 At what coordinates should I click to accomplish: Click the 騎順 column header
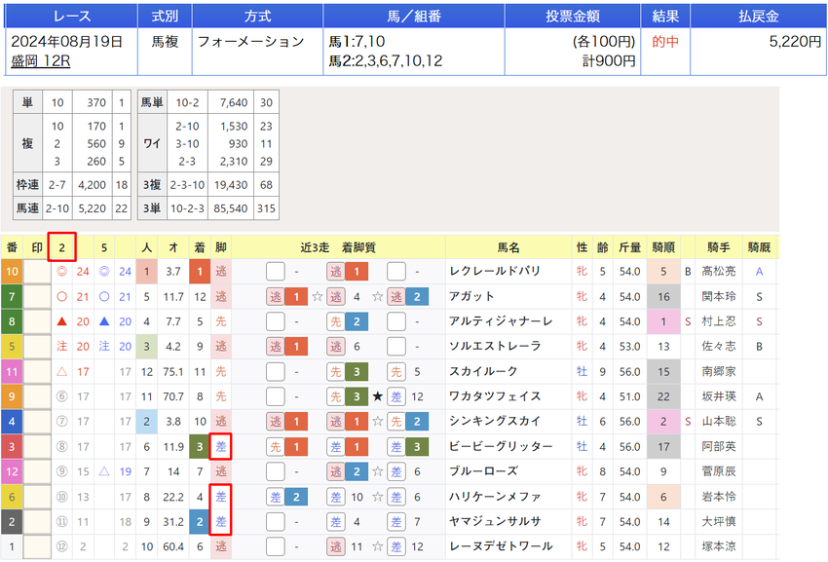(663, 247)
